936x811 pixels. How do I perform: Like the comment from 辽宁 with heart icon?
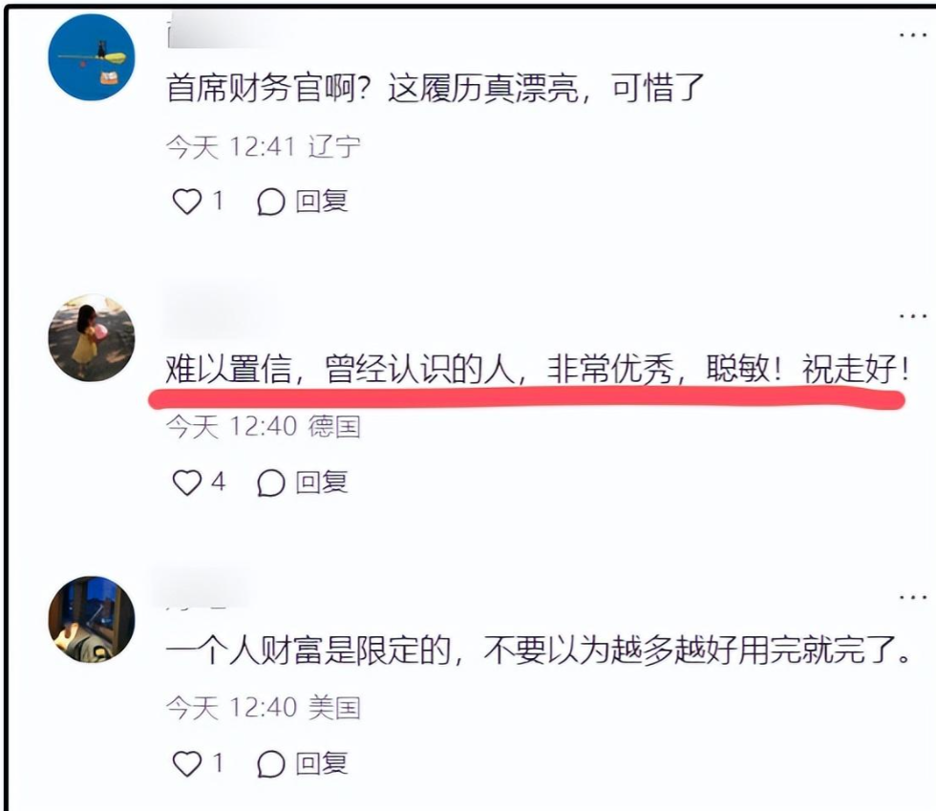tap(187, 202)
